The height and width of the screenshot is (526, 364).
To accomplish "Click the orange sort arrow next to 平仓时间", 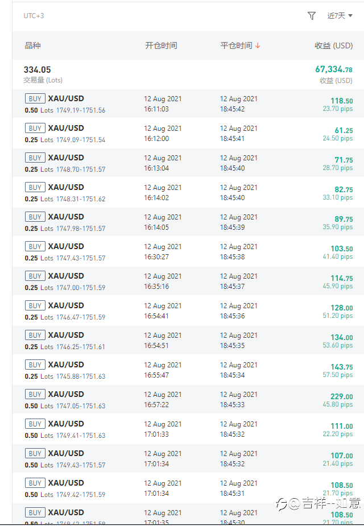I will click(x=258, y=45).
